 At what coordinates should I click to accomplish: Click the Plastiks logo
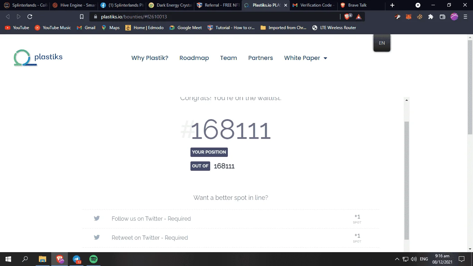click(x=38, y=58)
